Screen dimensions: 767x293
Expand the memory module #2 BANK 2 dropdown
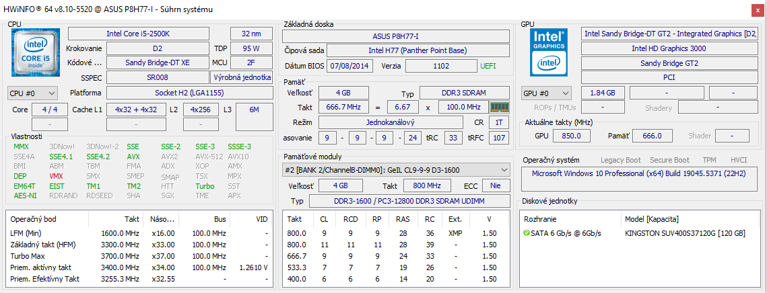(x=397, y=171)
